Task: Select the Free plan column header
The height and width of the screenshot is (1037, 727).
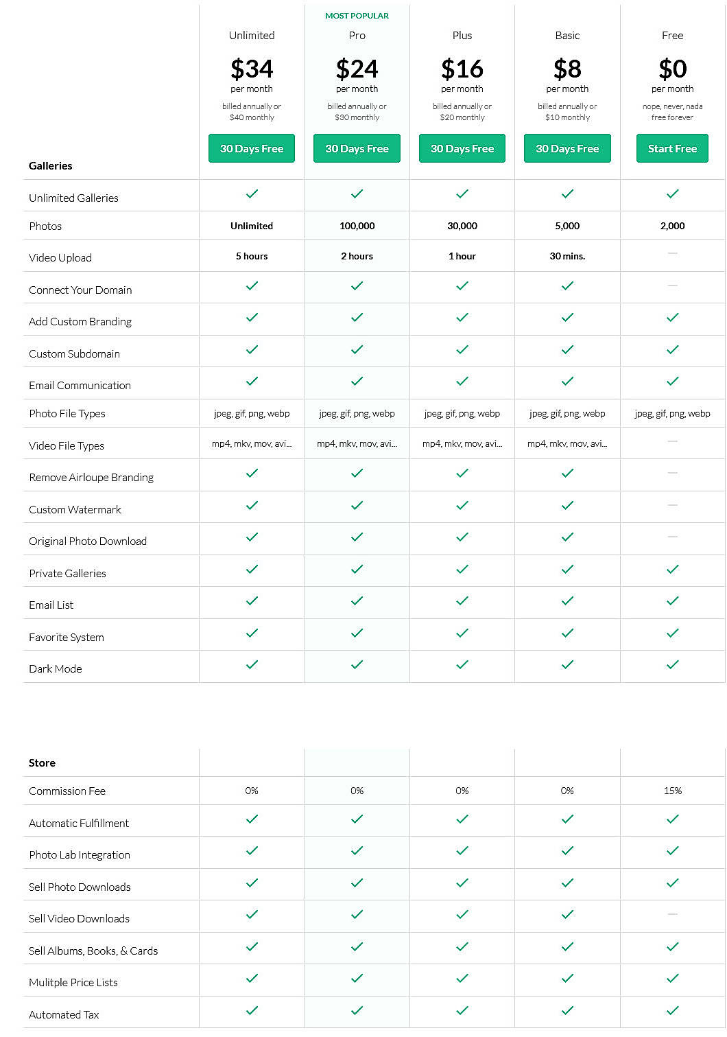Action: (672, 35)
